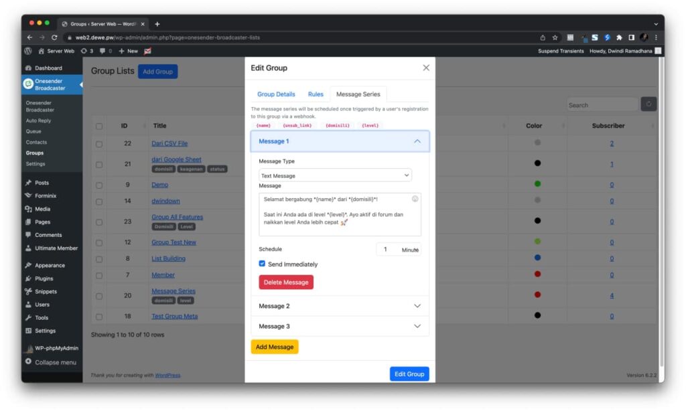The width and height of the screenshot is (686, 411).
Task: Click the green color dot for Demo row
Action: (537, 184)
